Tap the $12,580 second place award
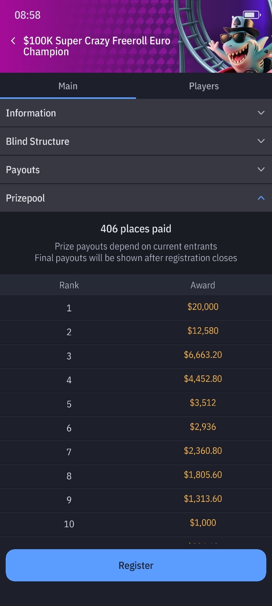 (203, 331)
